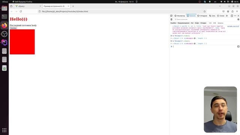Image resolution: width=240 pixels, height=135 pixels.
Task: Reload the page
Action: click(21, 11)
